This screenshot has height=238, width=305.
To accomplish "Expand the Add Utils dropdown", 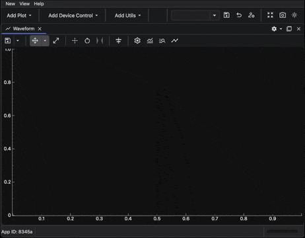I will click(127, 15).
